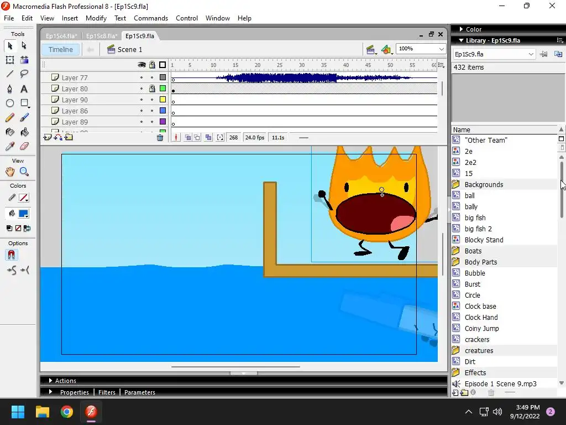
Task: Toggle visibility dot of Layer 90
Action: tap(141, 100)
